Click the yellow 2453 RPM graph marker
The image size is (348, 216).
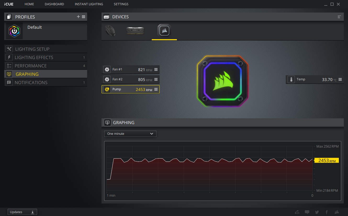click(x=326, y=160)
